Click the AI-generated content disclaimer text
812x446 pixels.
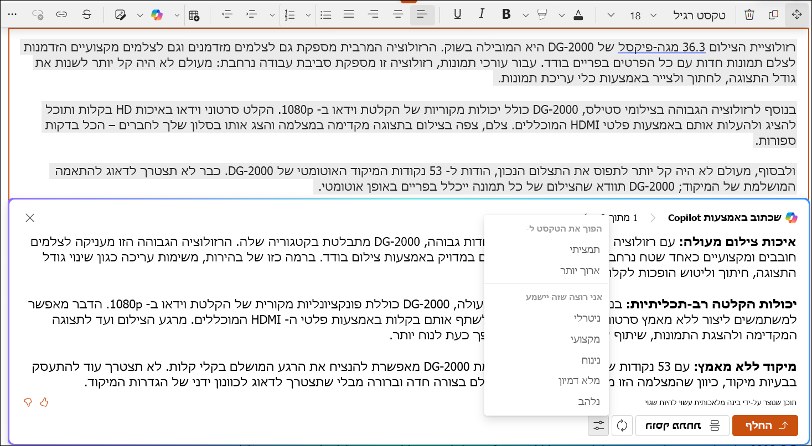pos(721,402)
